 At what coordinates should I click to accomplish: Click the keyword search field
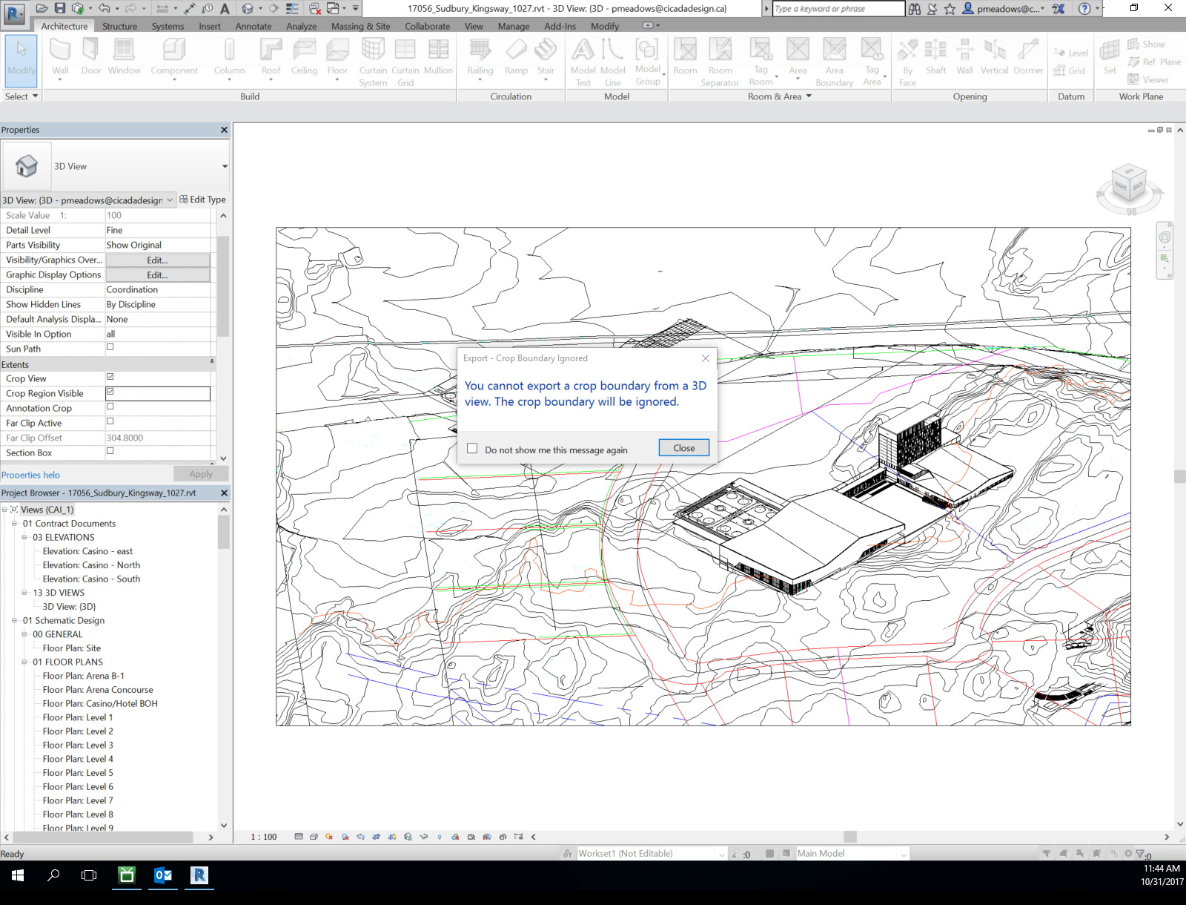(836, 9)
